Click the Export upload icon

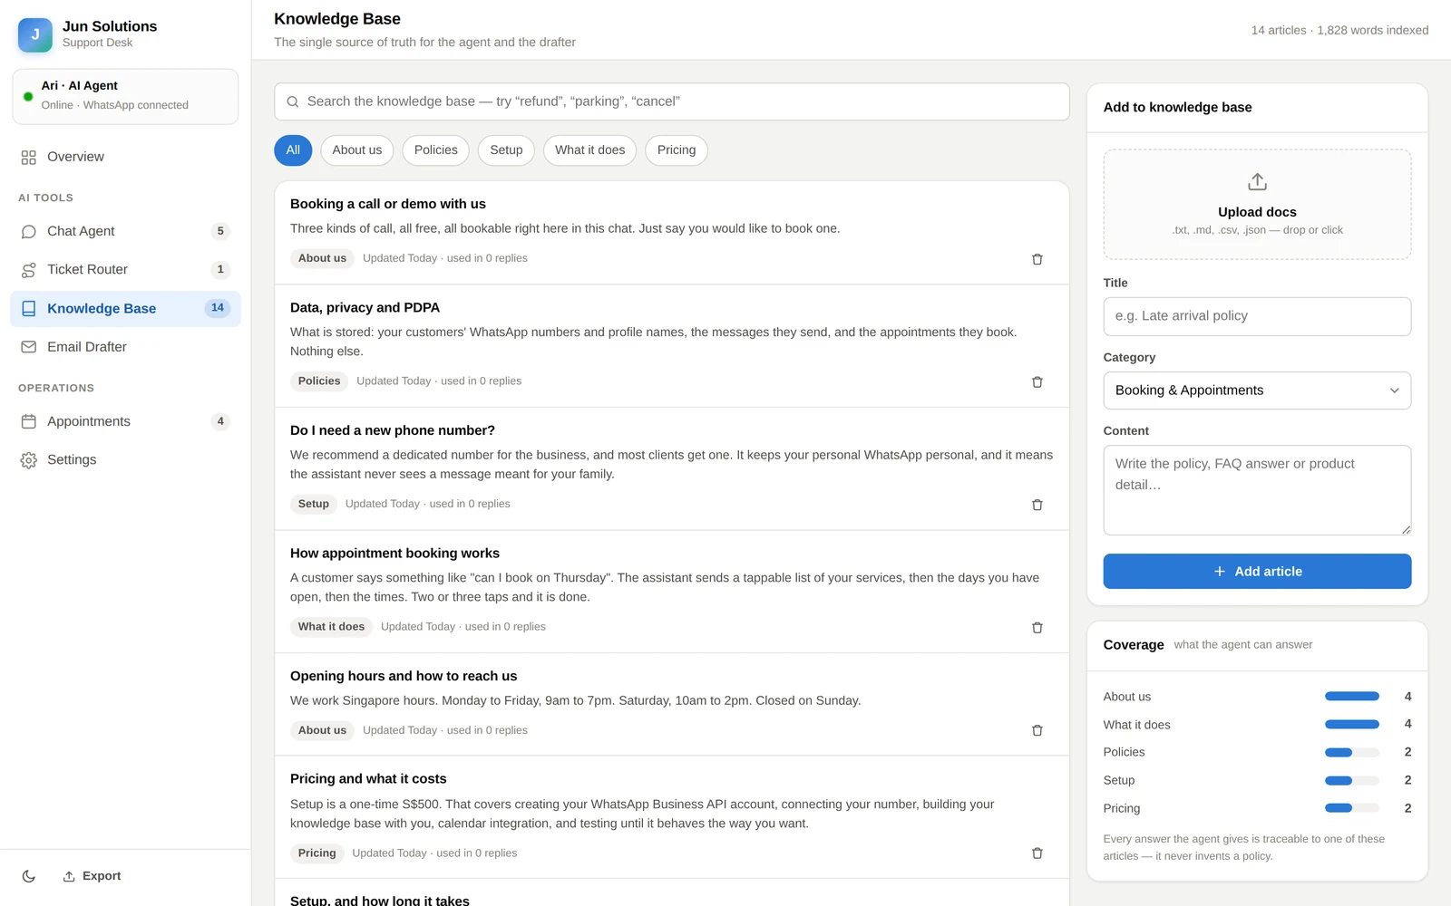tap(69, 876)
